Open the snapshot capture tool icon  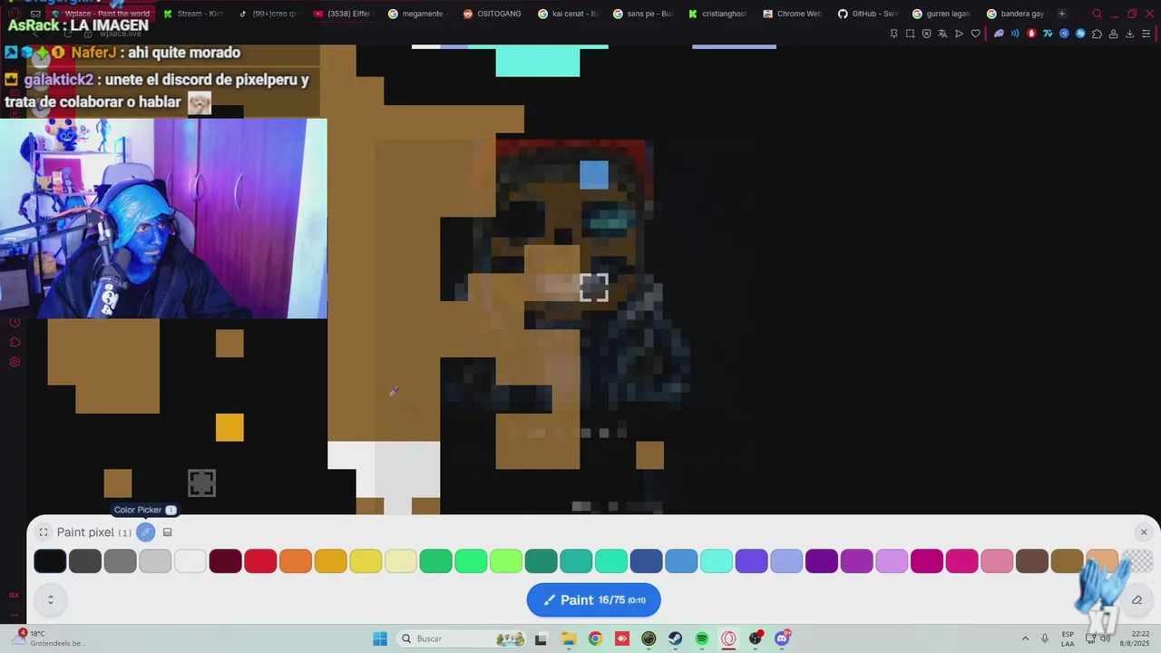tap(910, 34)
